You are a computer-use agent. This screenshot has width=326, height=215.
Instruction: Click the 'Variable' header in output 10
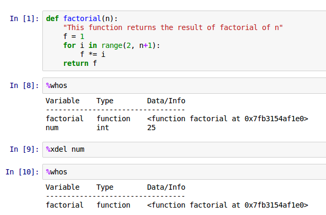coord(62,187)
